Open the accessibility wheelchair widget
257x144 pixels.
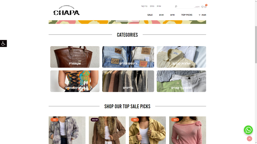click(x=3, y=43)
